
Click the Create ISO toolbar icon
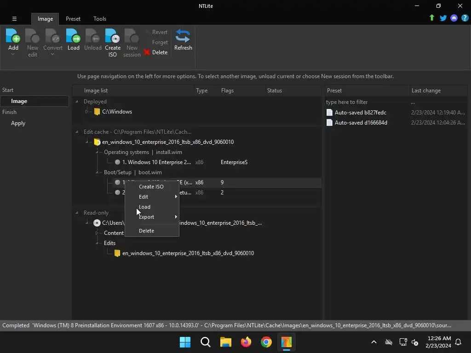113,35
